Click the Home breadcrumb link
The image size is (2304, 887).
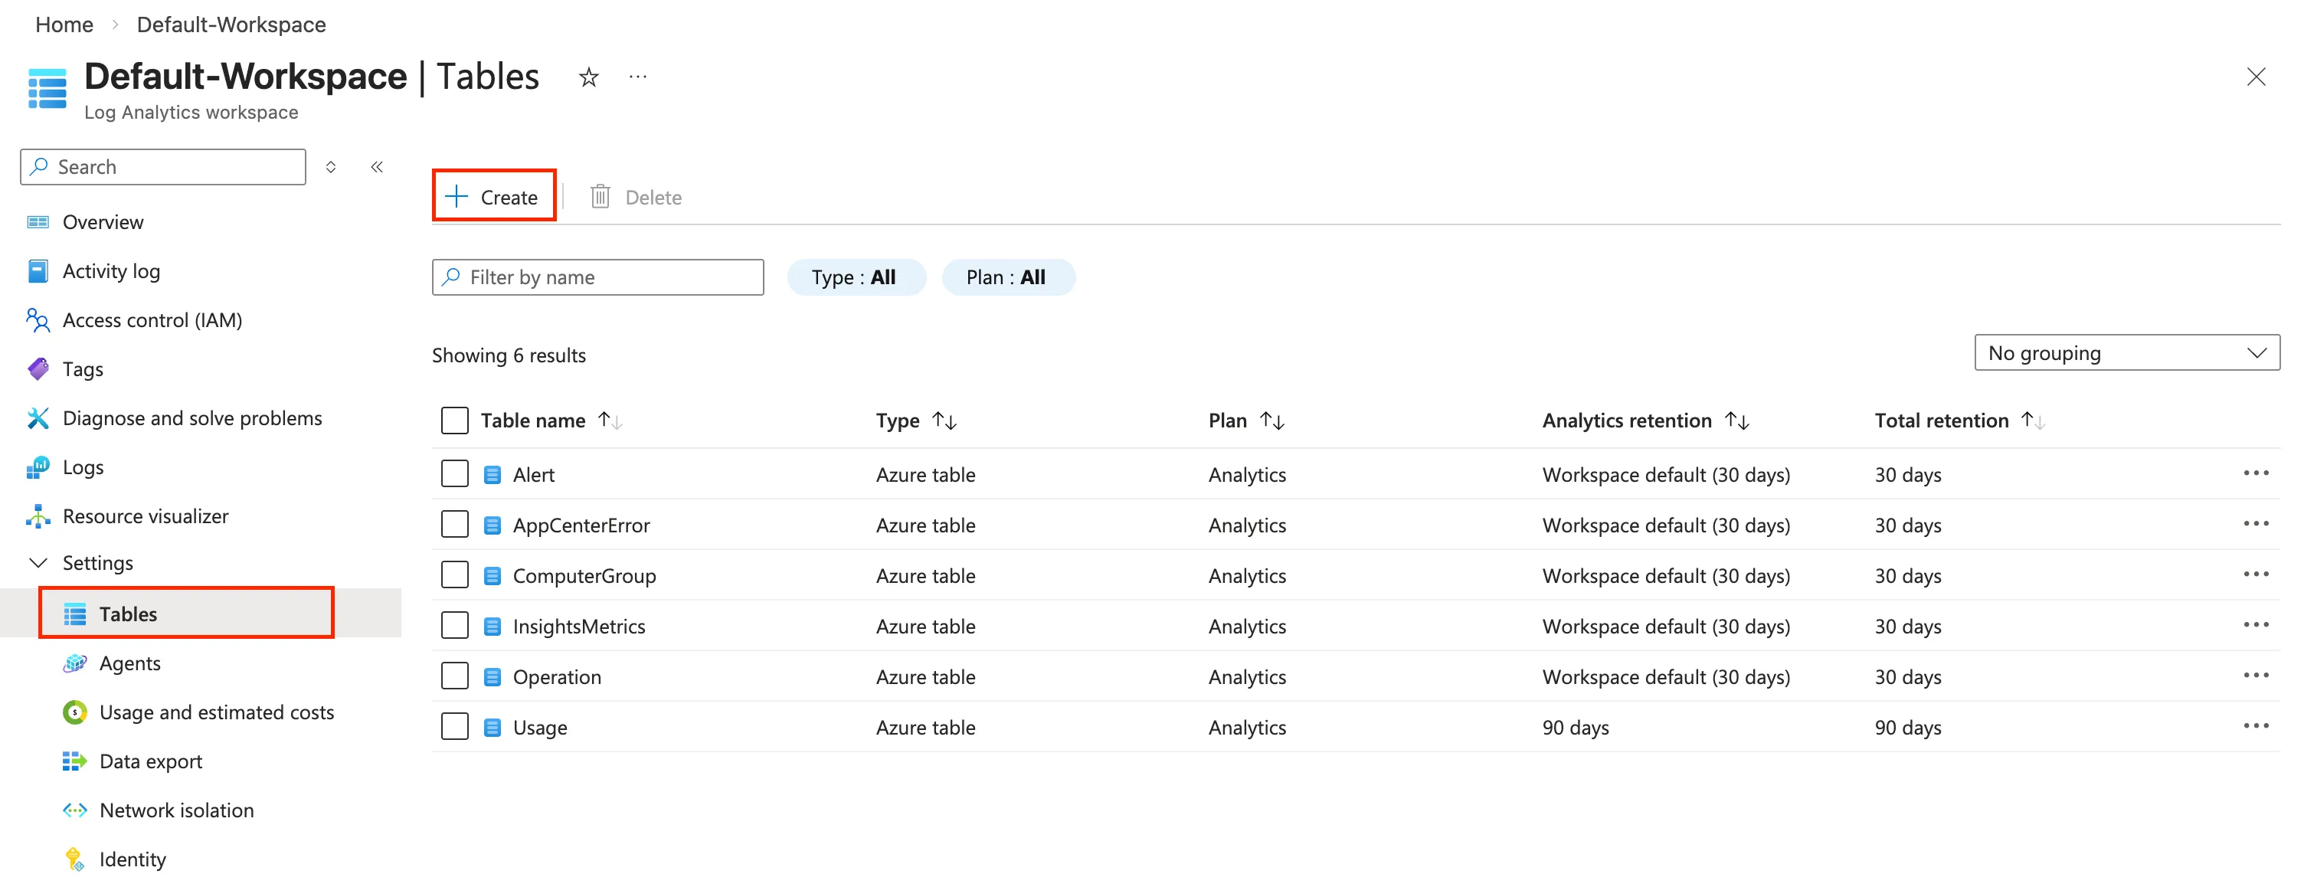point(64,25)
